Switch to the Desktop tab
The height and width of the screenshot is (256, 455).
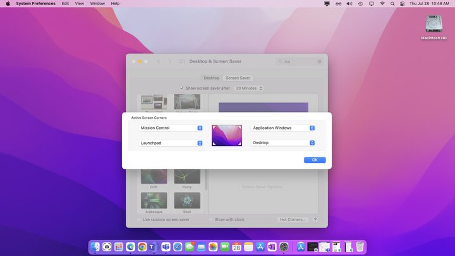click(211, 78)
